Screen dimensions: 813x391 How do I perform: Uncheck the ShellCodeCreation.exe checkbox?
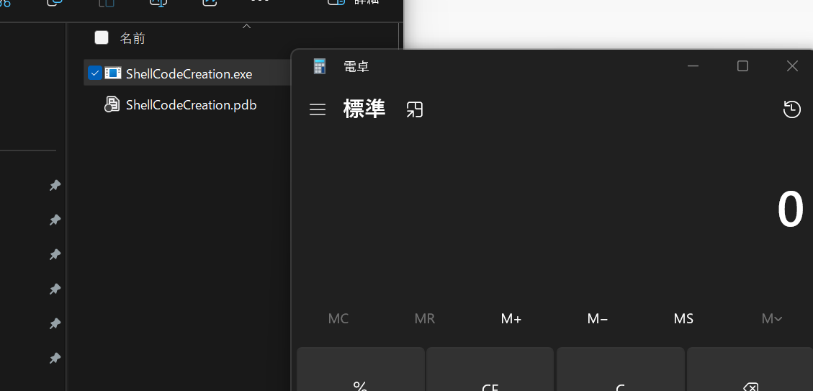coord(95,73)
